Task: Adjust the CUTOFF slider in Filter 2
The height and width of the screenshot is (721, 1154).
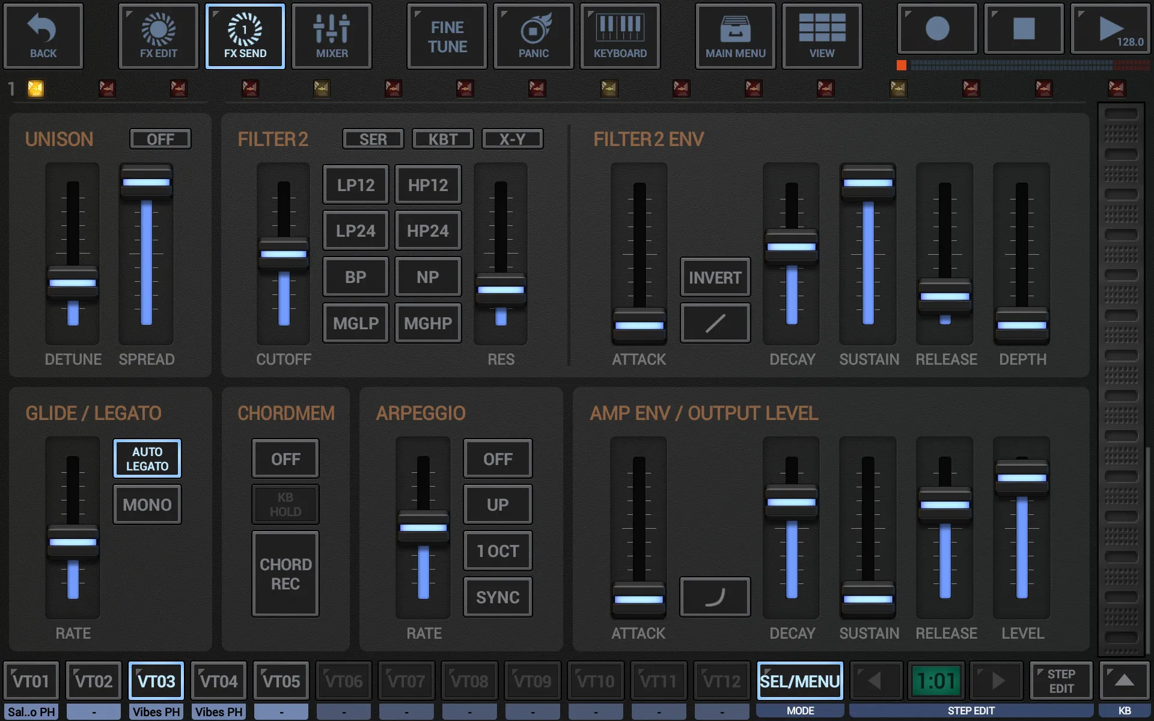Action: (283, 258)
